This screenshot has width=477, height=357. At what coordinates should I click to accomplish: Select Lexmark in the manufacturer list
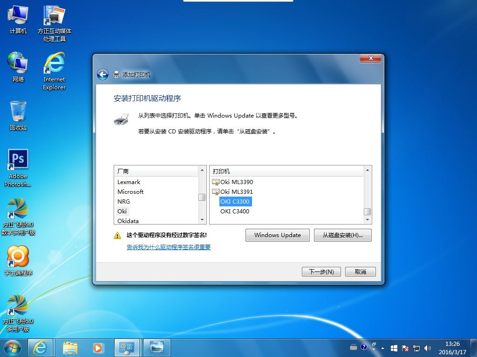(129, 182)
